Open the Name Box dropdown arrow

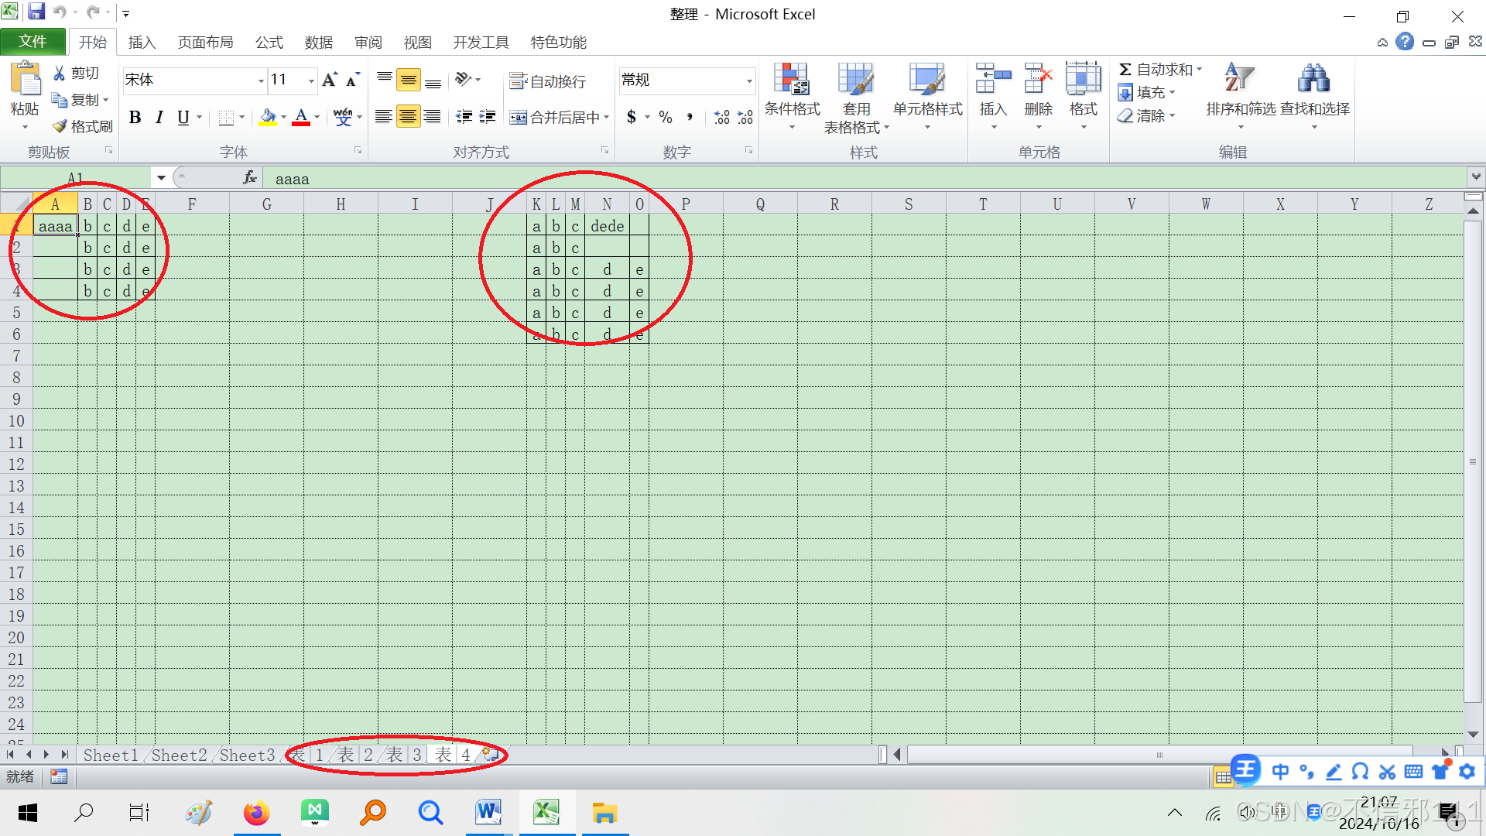tap(161, 178)
